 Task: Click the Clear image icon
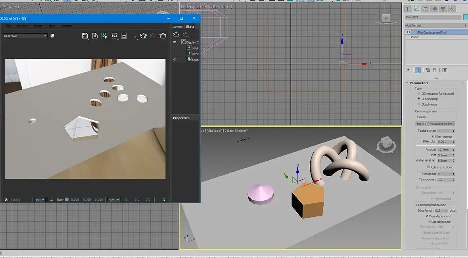[95, 36]
